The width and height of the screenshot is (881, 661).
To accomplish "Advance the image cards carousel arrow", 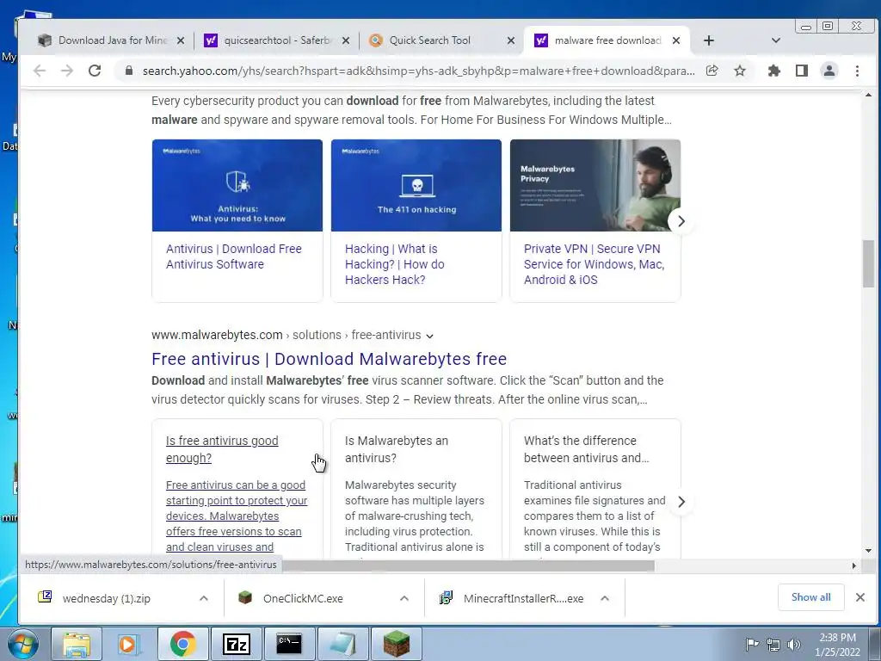I will (x=681, y=221).
